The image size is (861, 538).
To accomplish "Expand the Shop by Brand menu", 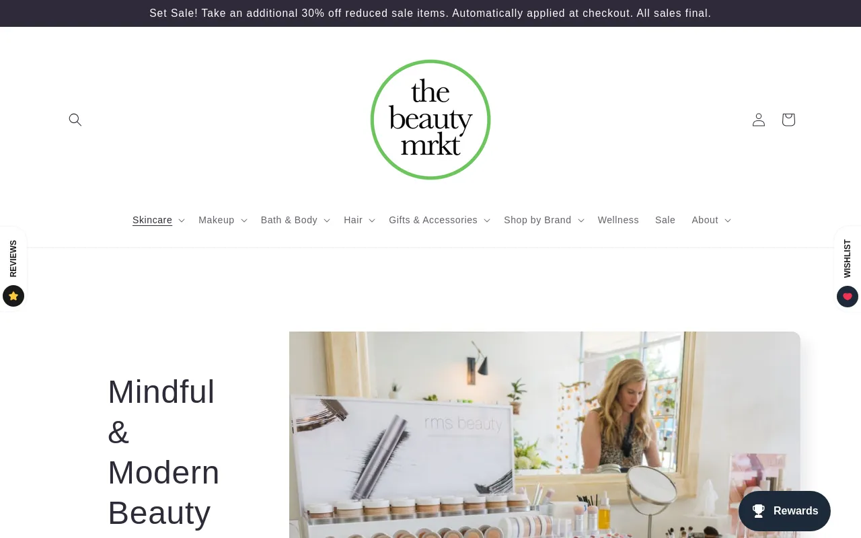I will (544, 220).
